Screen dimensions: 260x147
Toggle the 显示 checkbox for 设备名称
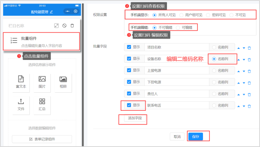[x=129, y=59]
